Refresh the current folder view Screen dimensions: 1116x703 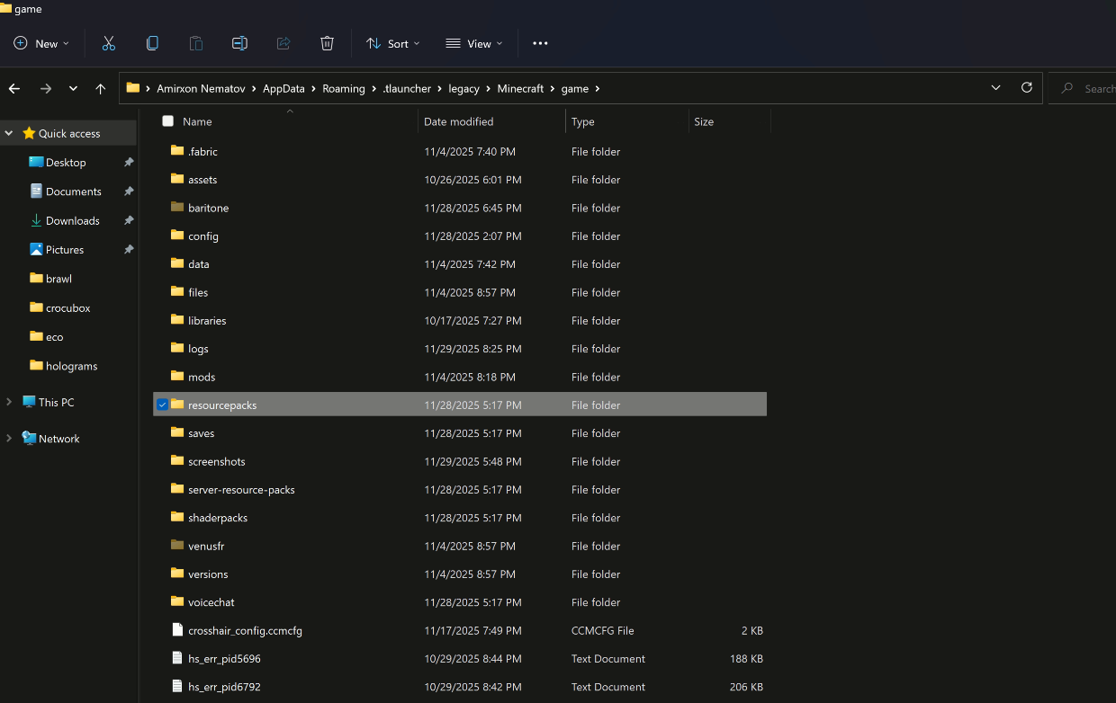[x=1026, y=88]
